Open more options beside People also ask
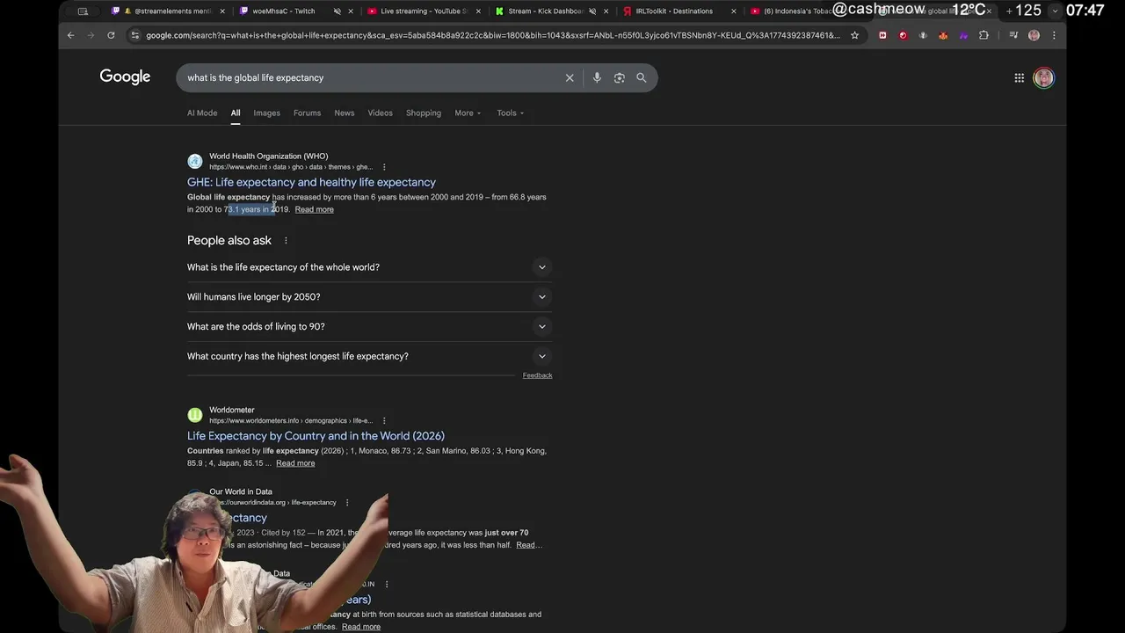Screen dimensions: 1125x633 pos(286,240)
